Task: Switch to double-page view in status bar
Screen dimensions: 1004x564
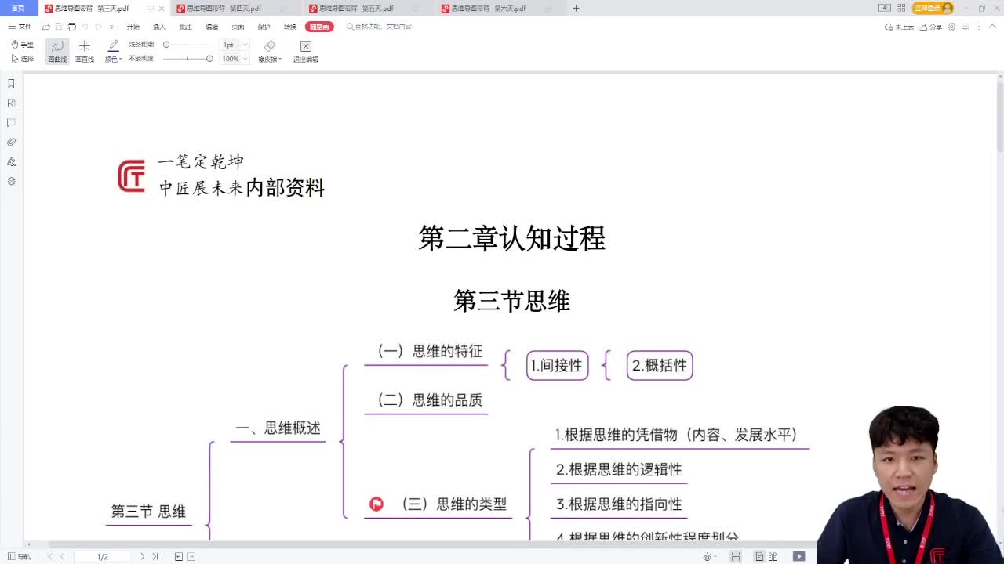Action: coord(774,555)
